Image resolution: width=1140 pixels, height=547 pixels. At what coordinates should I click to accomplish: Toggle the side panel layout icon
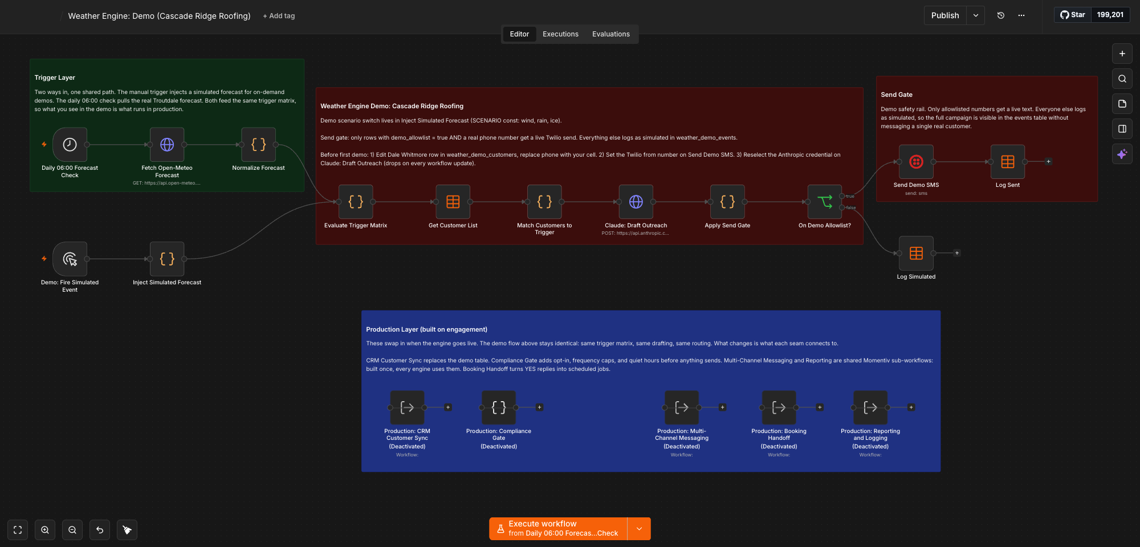(1122, 129)
